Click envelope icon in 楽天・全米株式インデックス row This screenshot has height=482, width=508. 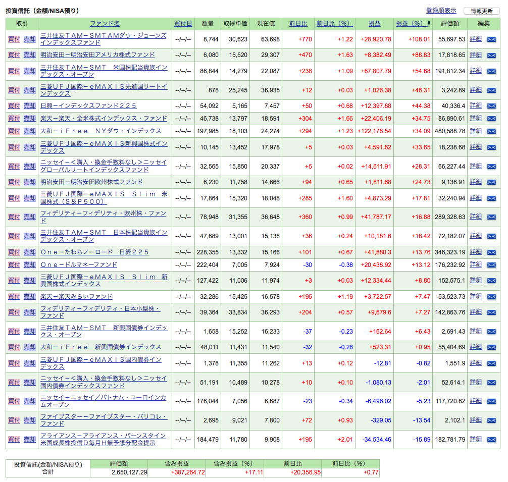pyautogui.click(x=491, y=119)
